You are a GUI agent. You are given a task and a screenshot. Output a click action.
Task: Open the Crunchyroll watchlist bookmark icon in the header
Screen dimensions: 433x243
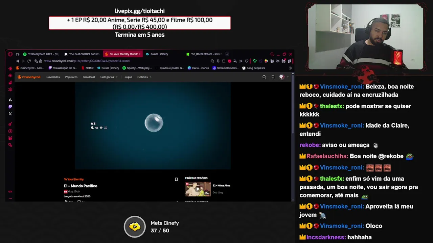(273, 77)
